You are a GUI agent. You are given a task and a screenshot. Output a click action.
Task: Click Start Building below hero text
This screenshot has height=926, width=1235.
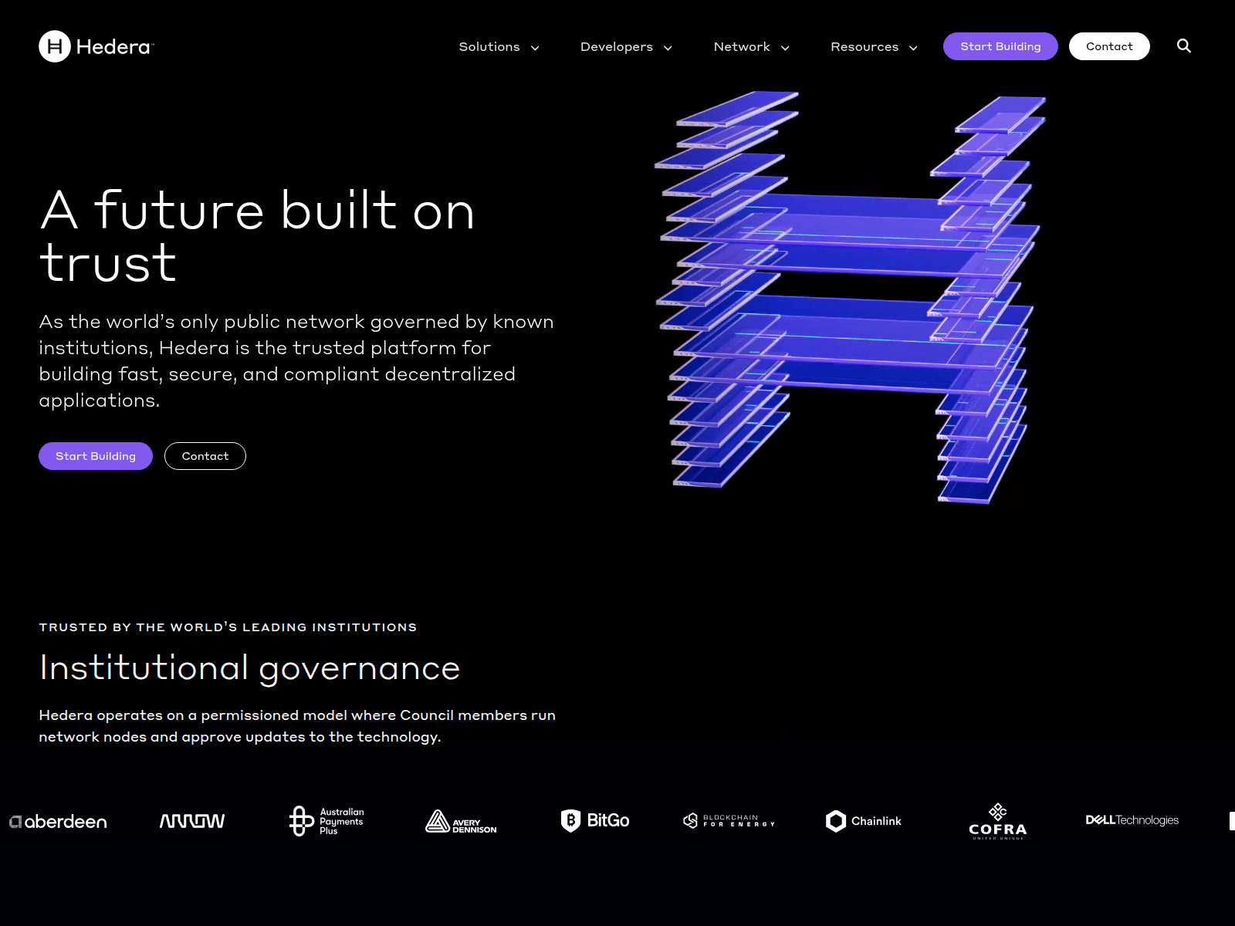pos(96,456)
